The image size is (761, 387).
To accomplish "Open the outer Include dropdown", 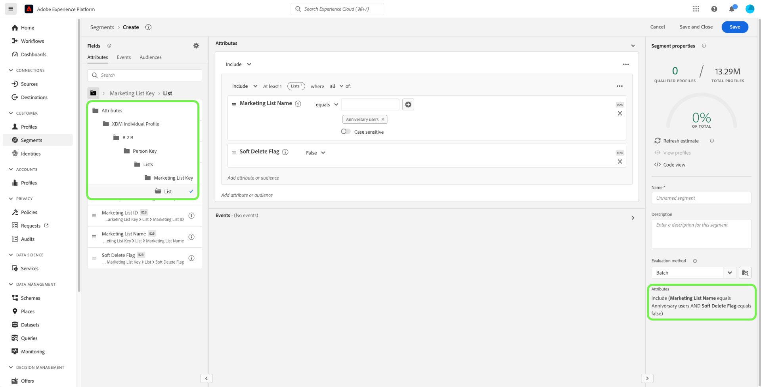I will click(239, 64).
